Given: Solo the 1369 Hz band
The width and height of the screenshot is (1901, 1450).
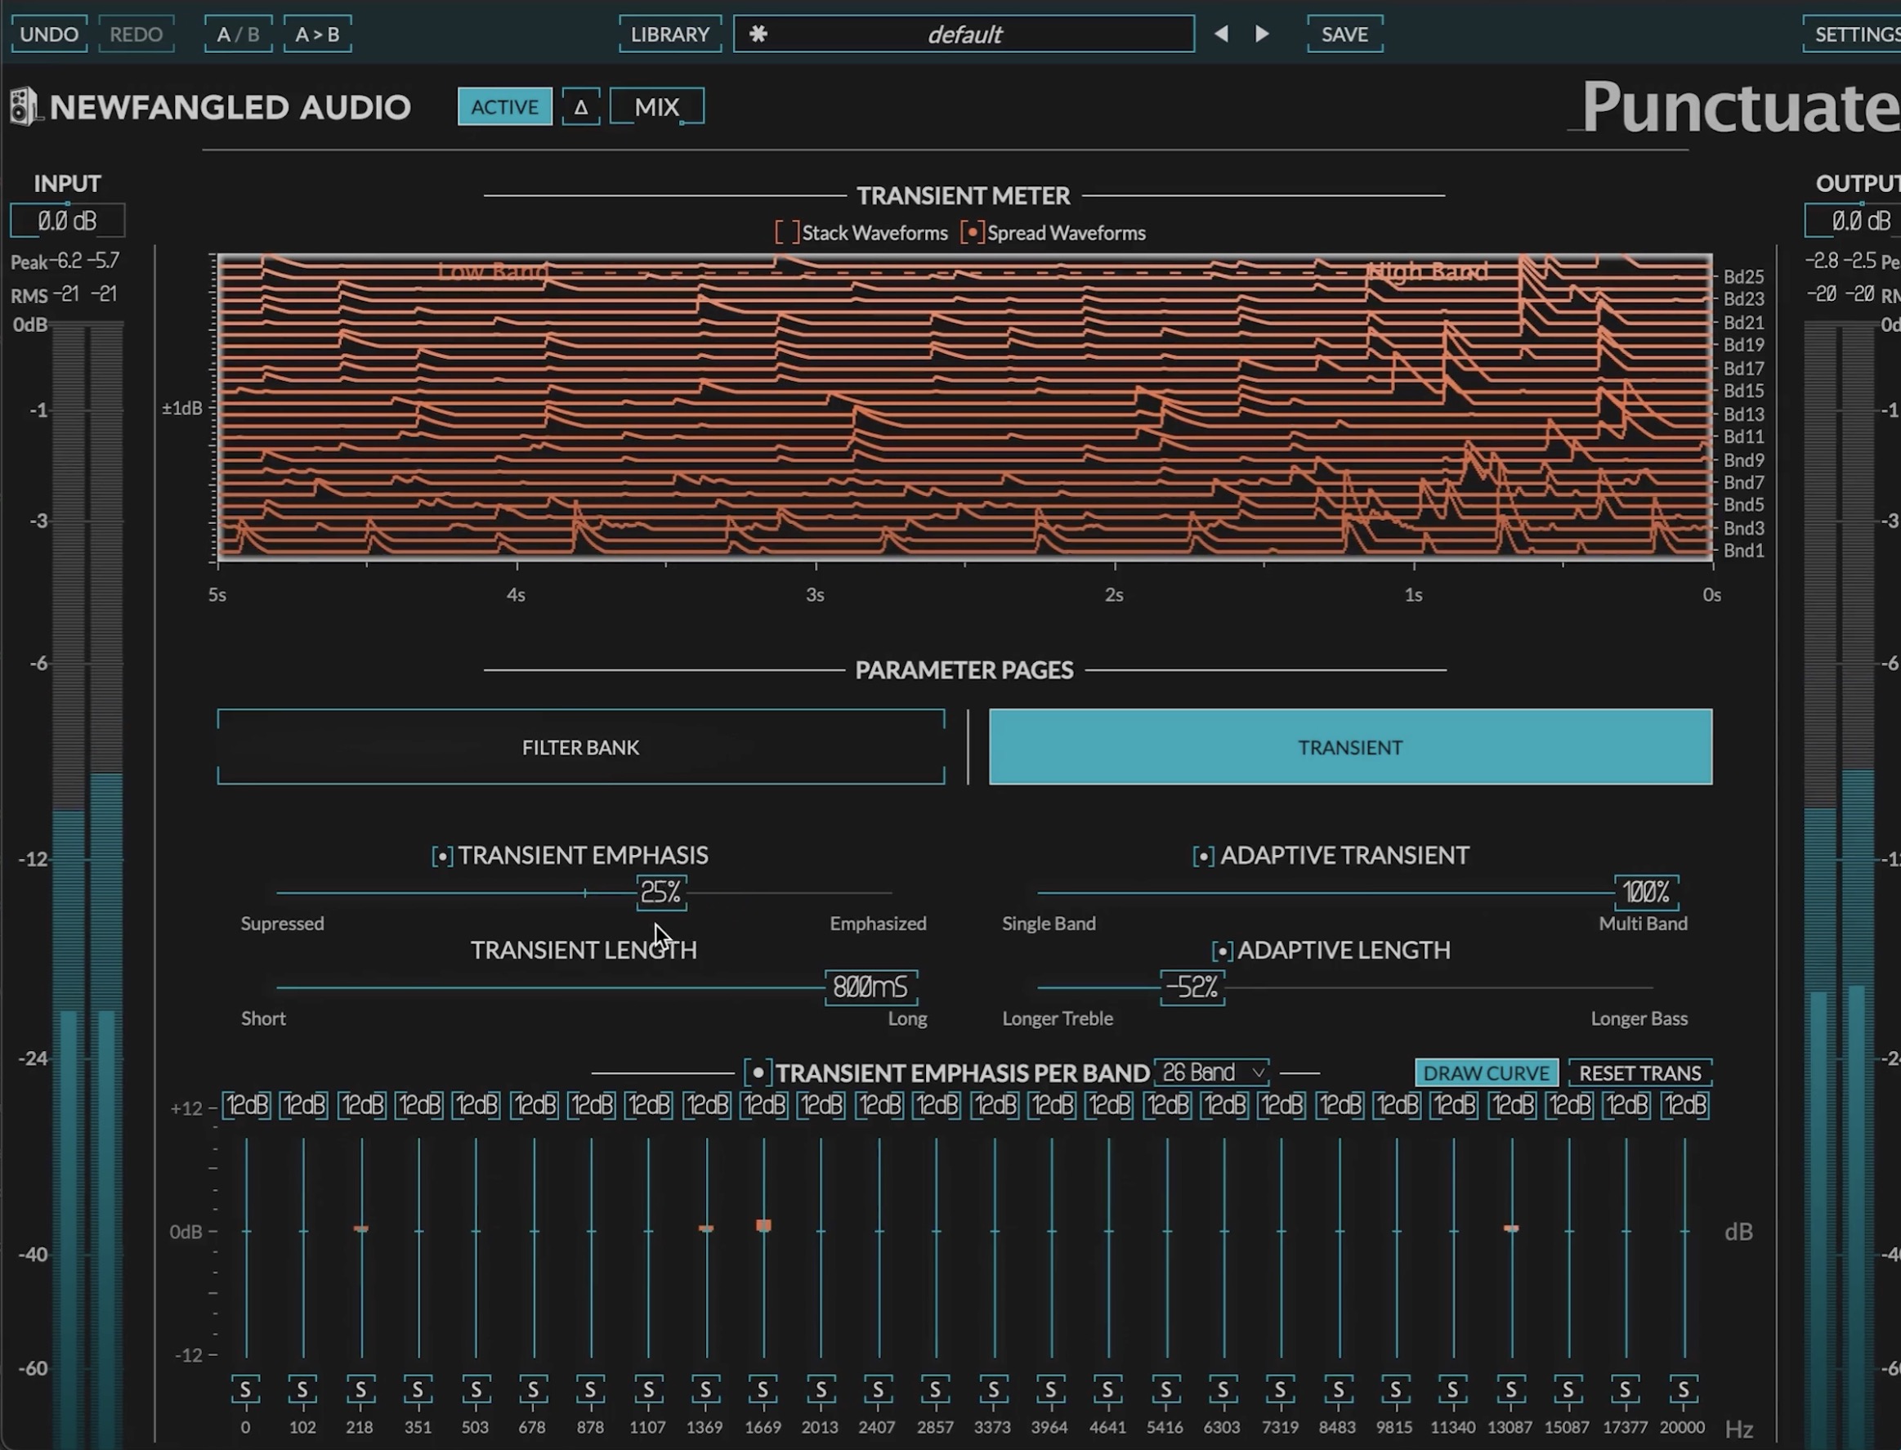Looking at the screenshot, I should point(706,1390).
